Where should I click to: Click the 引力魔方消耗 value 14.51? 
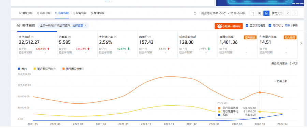(x=265, y=42)
